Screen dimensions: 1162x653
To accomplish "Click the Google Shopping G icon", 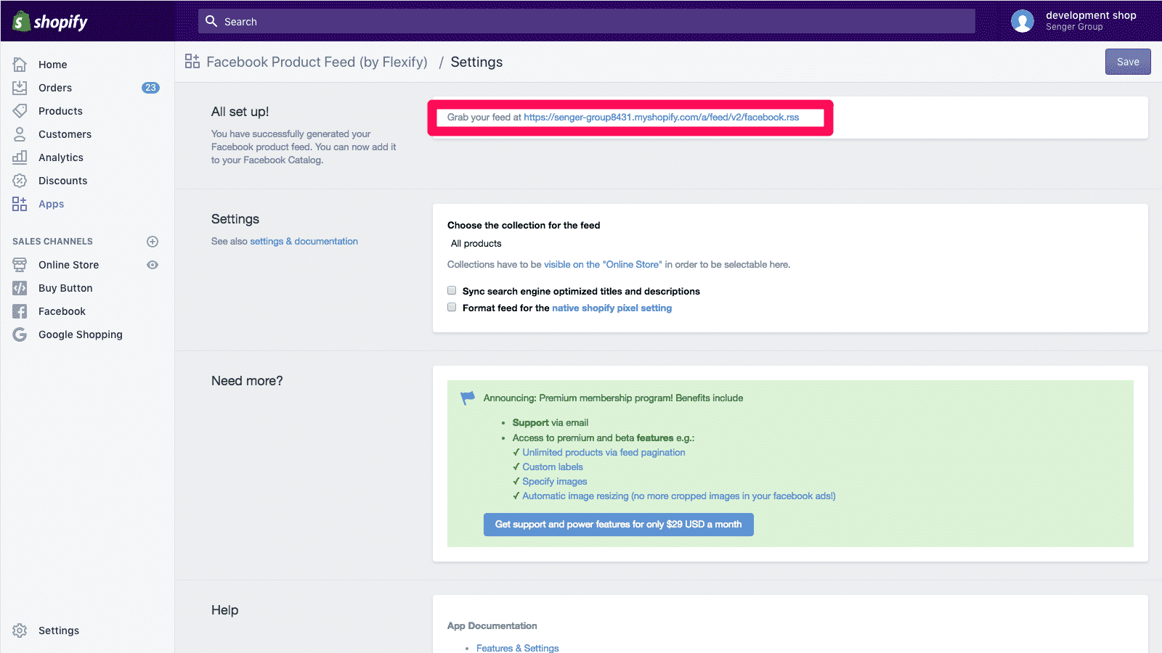I will point(20,334).
